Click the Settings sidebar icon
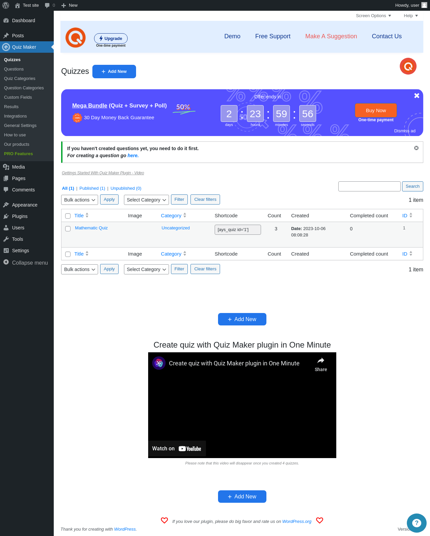The height and width of the screenshot is (536, 430). 6,251
